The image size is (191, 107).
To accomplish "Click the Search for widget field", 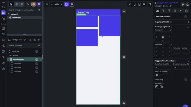I will pyautogui.click(x=24, y=45).
